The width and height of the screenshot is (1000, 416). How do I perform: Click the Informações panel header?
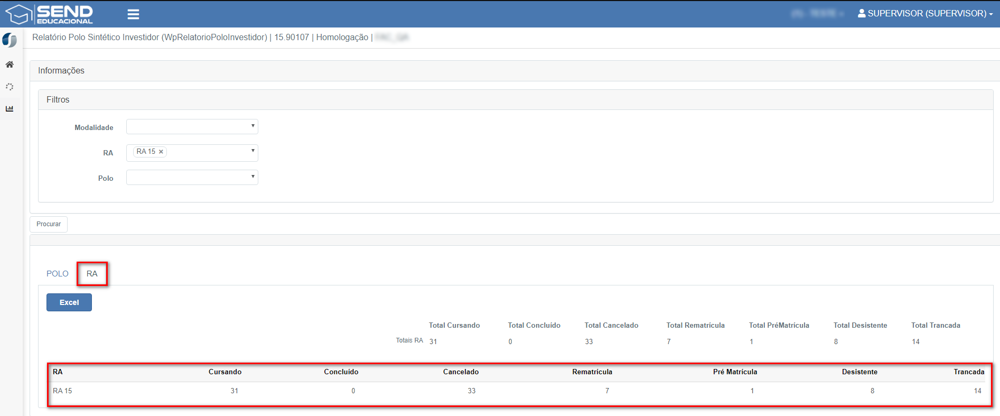61,71
